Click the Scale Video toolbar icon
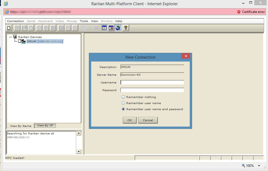Screen dimensions: 268x171 (x=96, y=28)
